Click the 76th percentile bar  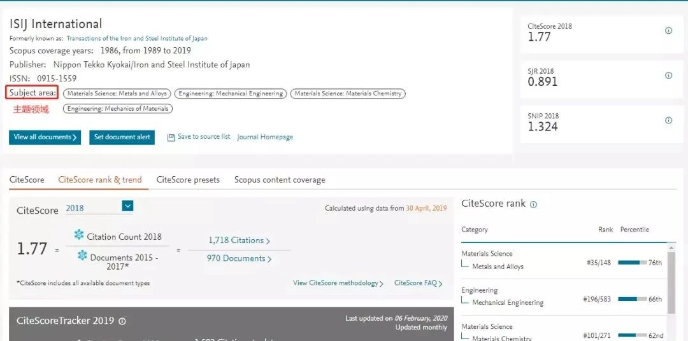[x=633, y=263]
